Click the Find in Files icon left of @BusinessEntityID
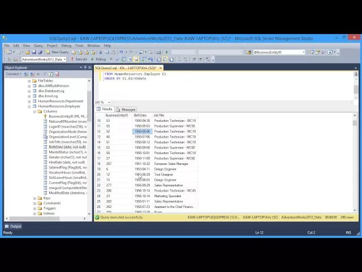 [249, 52]
